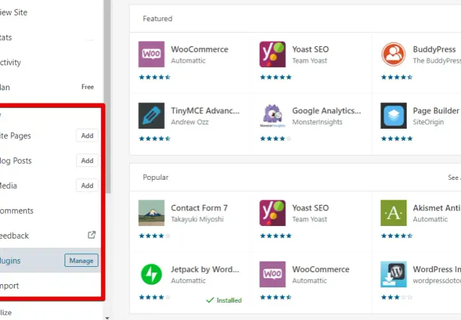
Task: Click the star rating under TinyMCE Advanced
Action: point(155,138)
